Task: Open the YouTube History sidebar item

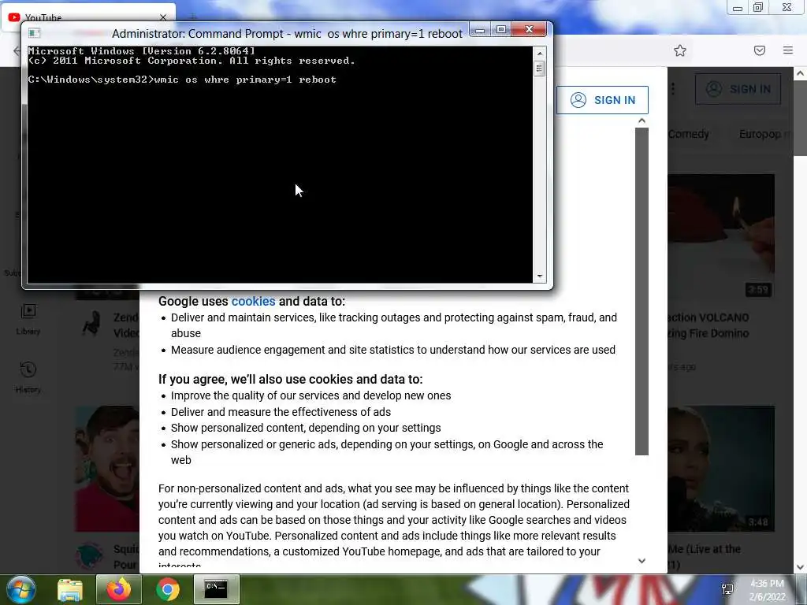Action: click(28, 377)
